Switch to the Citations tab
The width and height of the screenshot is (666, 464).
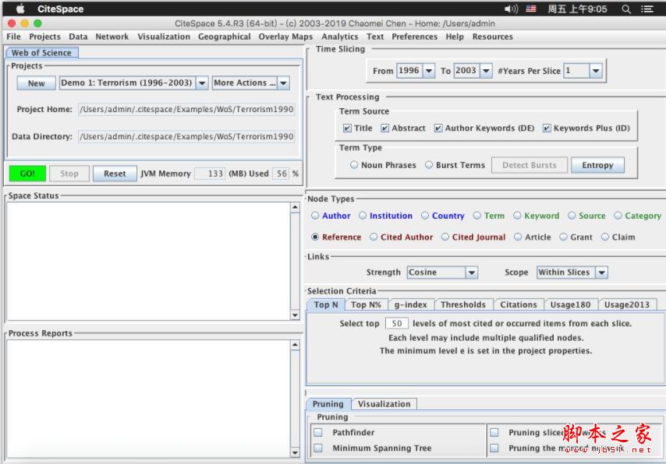click(518, 304)
